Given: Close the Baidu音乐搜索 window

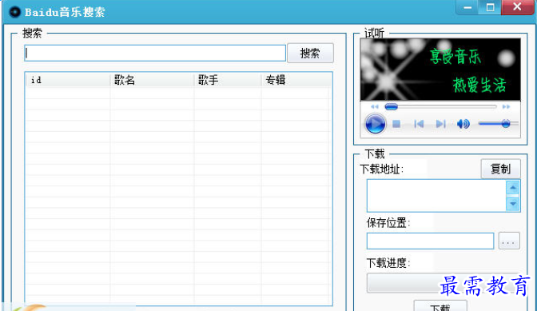Looking at the screenshot, I should (x=517, y=7).
